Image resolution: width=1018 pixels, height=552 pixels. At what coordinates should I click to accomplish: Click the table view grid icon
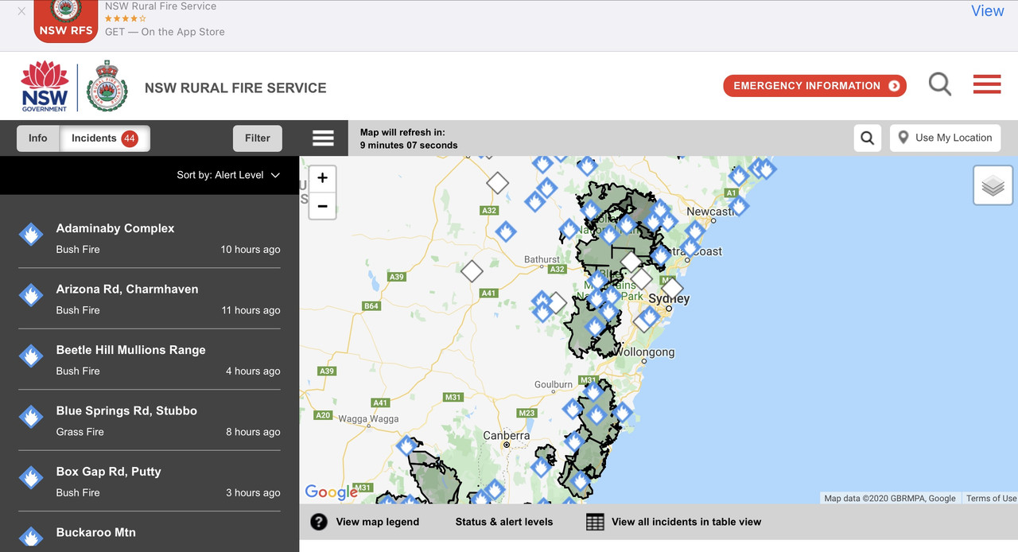[595, 522]
